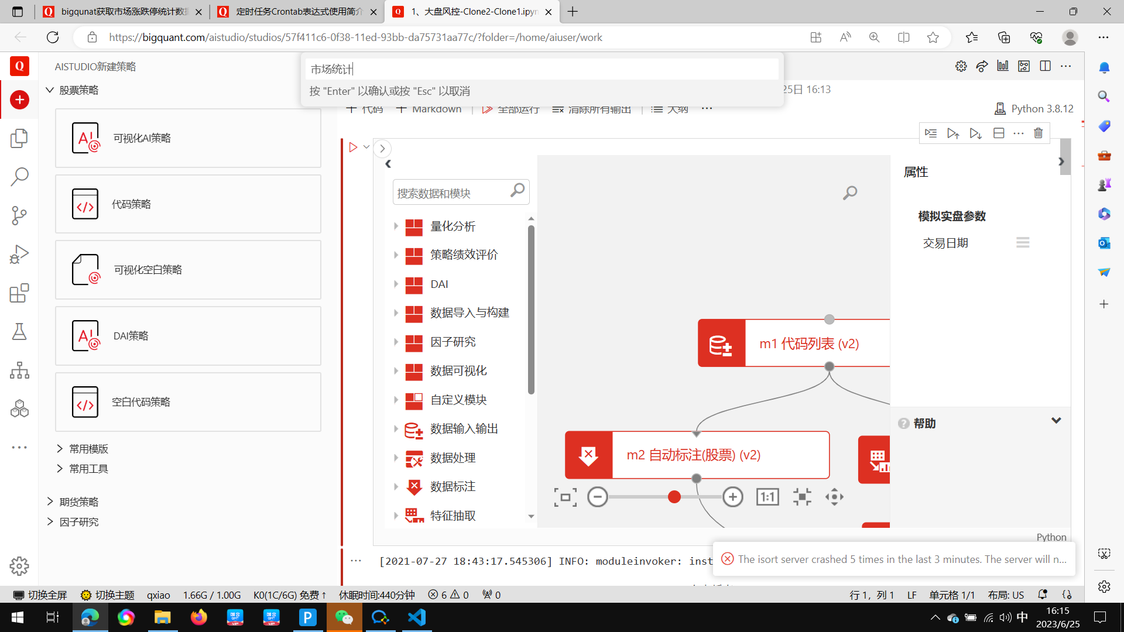
Task: Open Firefox from the taskbar
Action: [199, 617]
